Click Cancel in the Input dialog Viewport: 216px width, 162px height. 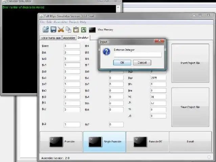click(142, 62)
